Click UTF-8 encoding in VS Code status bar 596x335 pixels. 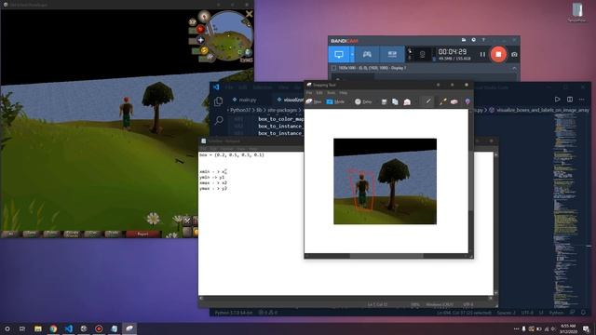(527, 313)
